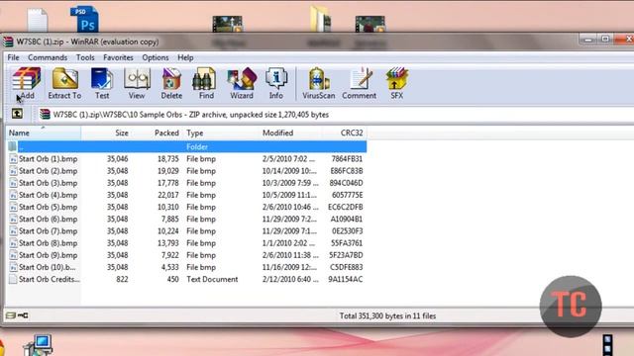634x356 pixels.
Task: Click the key password status icon
Action: (x=23, y=315)
